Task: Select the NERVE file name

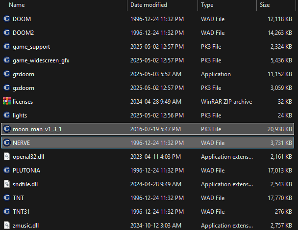Action: [x=21, y=143]
